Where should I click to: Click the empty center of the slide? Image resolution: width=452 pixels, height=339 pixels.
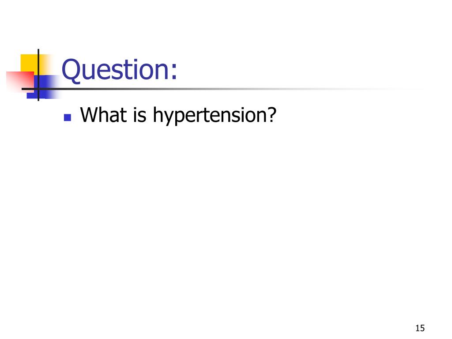point(226,212)
